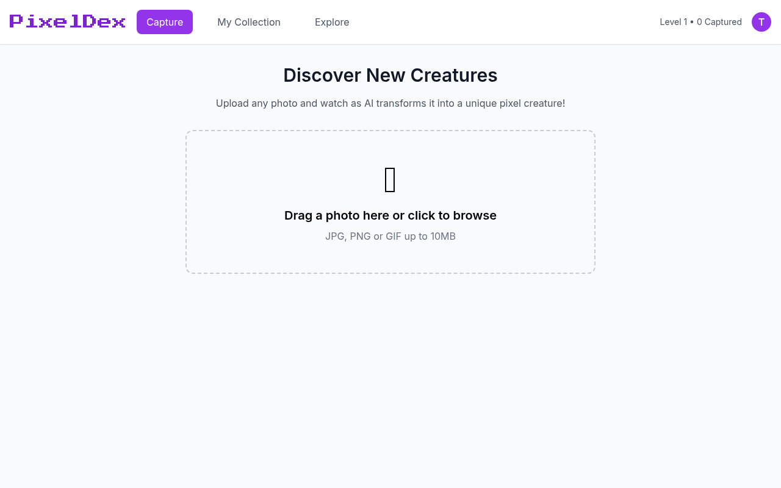Screen dimensions: 781x488
Task: Click inside the file upload area
Action: 390,201
